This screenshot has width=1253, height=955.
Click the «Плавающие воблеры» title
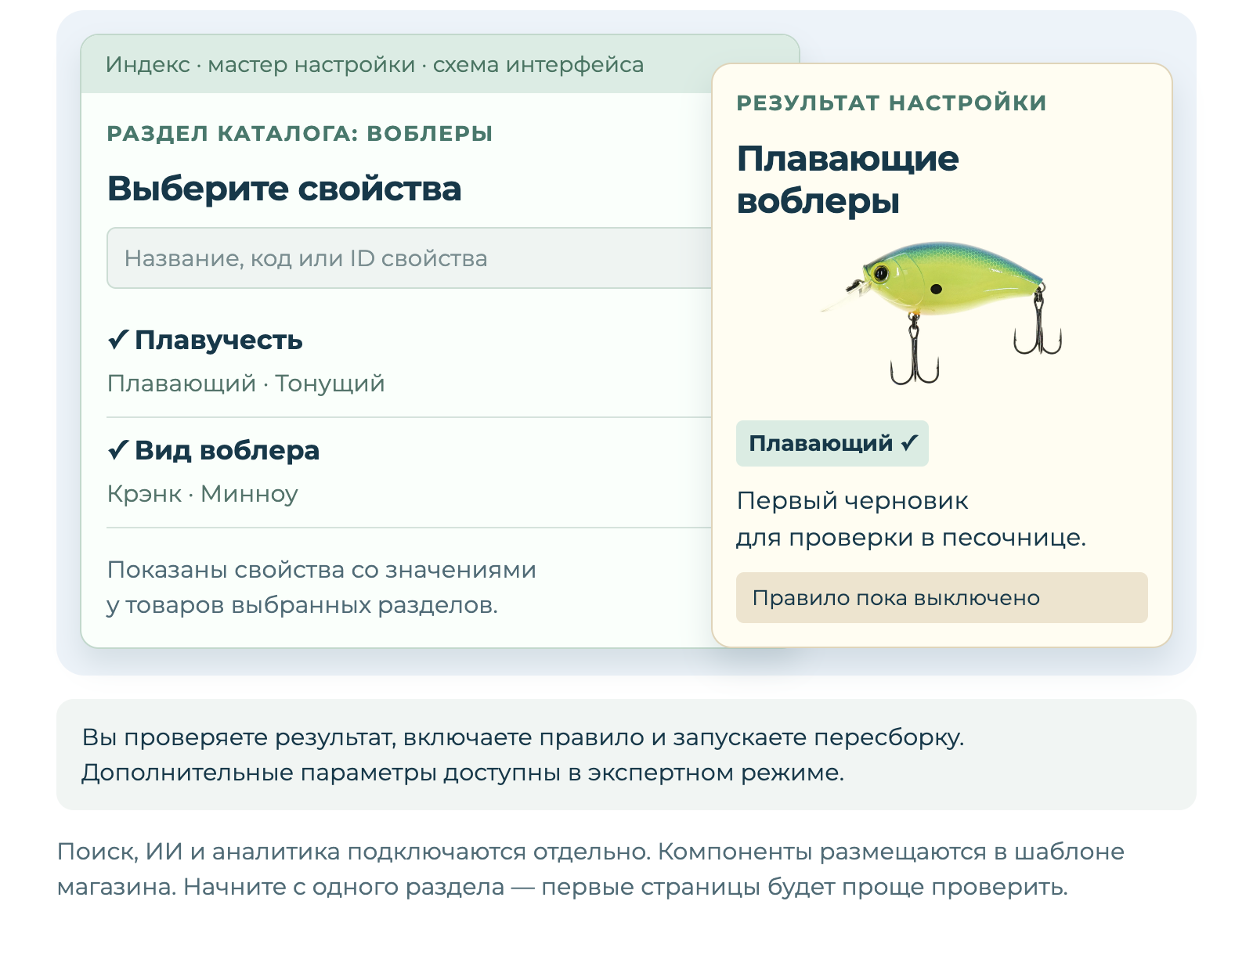(847, 180)
